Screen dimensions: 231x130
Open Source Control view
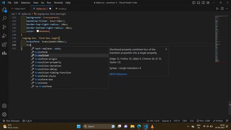pos(4,27)
